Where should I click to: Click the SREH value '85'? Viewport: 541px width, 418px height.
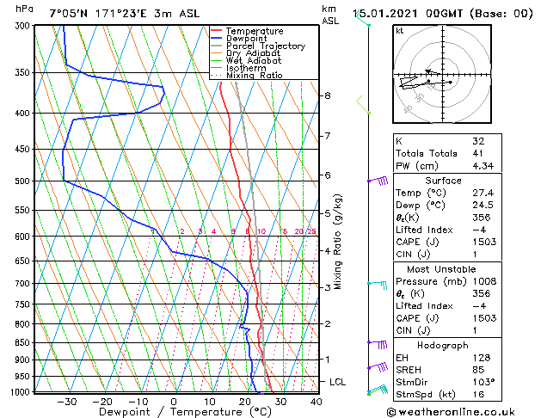pos(478,370)
